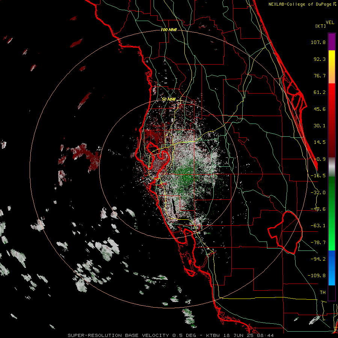Click the TH legend label

pyautogui.click(x=323, y=293)
